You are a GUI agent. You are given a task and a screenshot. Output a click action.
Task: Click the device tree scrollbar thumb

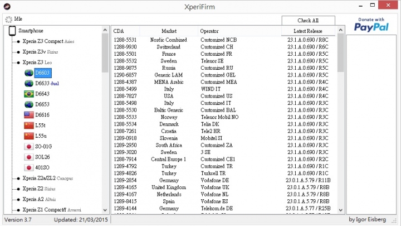(105, 53)
